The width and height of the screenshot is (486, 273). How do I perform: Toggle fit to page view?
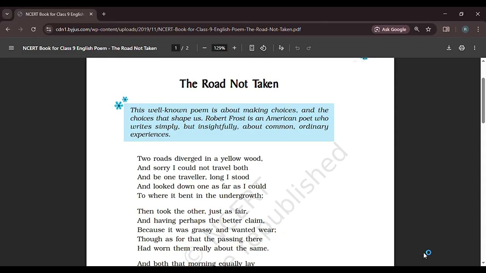(252, 48)
